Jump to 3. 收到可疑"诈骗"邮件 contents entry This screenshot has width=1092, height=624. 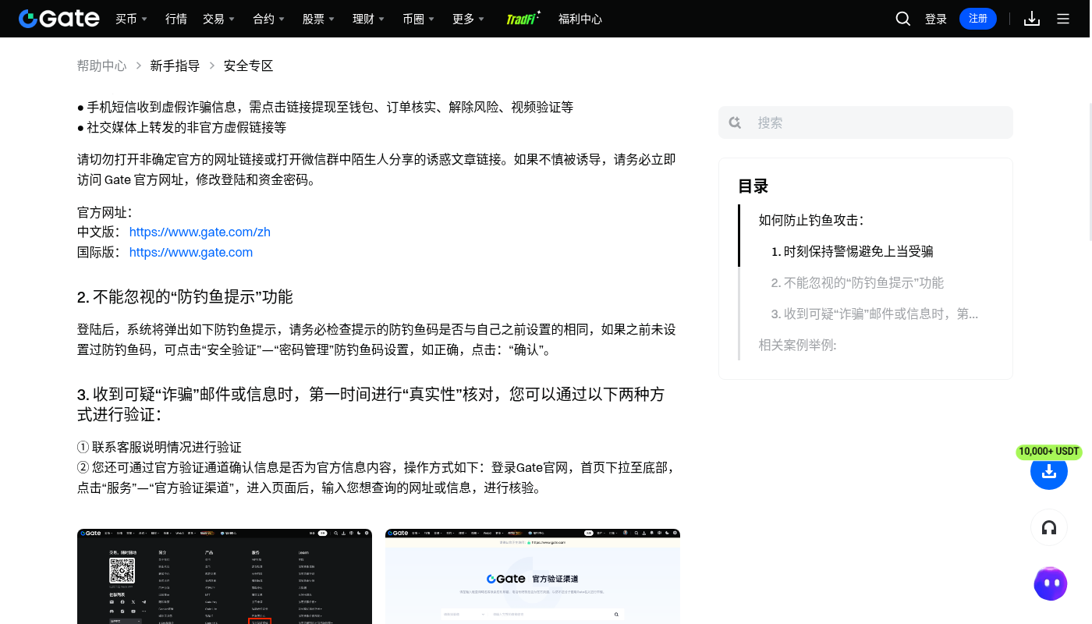[x=874, y=314]
